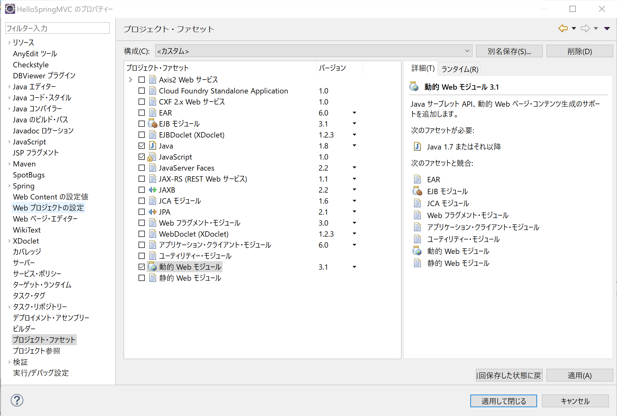Select Maven in the left tree
The image size is (617, 416).
tap(24, 164)
